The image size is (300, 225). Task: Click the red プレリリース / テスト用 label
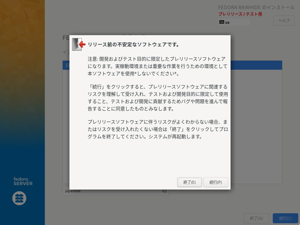[x=240, y=14]
